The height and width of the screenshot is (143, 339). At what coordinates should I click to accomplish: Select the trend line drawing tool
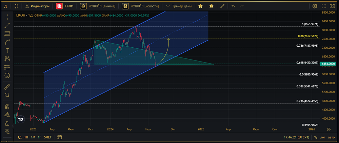pyautogui.click(x=7, y=25)
